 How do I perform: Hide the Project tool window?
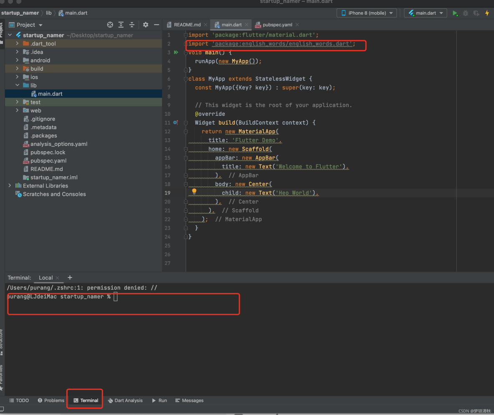point(156,25)
